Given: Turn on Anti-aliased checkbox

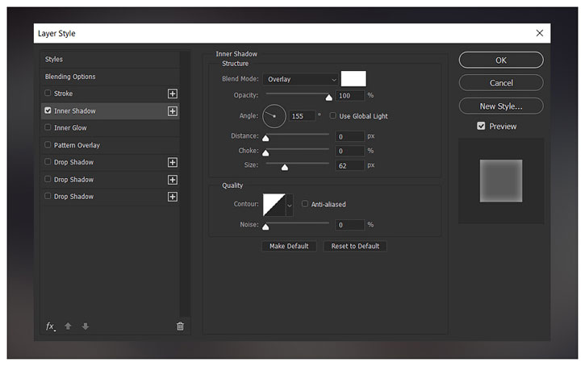Looking at the screenshot, I should (305, 204).
